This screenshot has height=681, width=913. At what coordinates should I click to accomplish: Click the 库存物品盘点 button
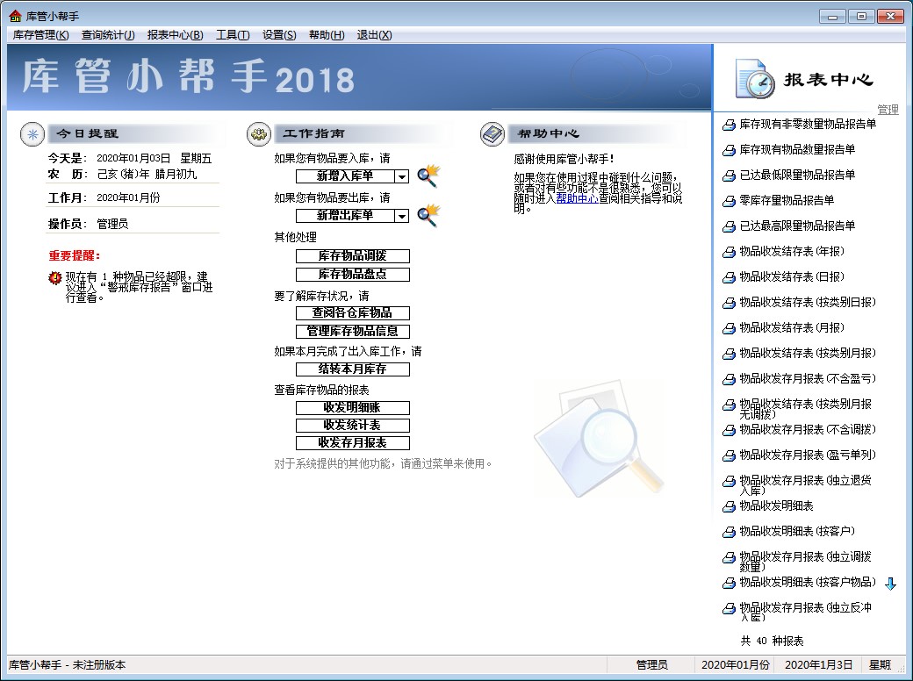tap(352, 275)
